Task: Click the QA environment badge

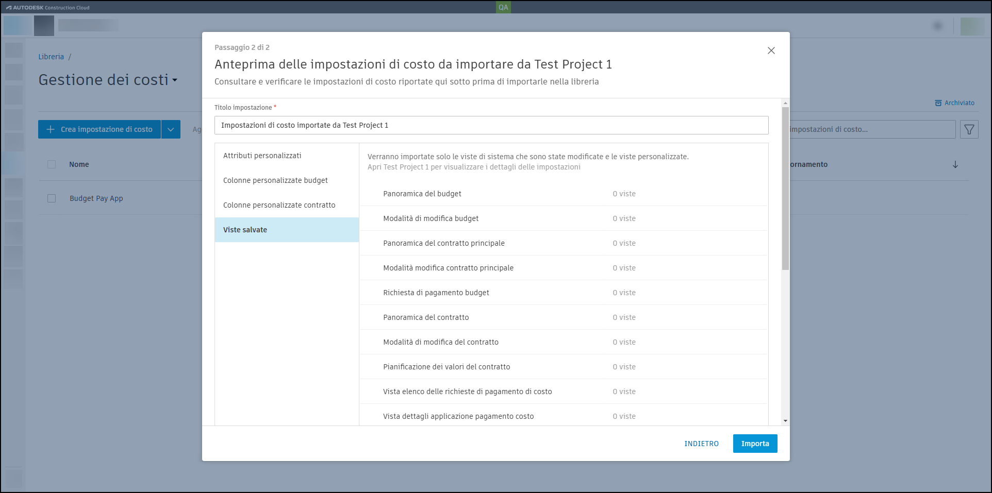Action: (x=503, y=7)
